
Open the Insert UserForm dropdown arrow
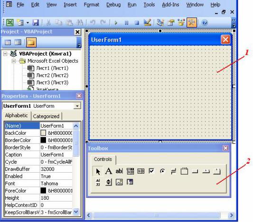point(28,23)
